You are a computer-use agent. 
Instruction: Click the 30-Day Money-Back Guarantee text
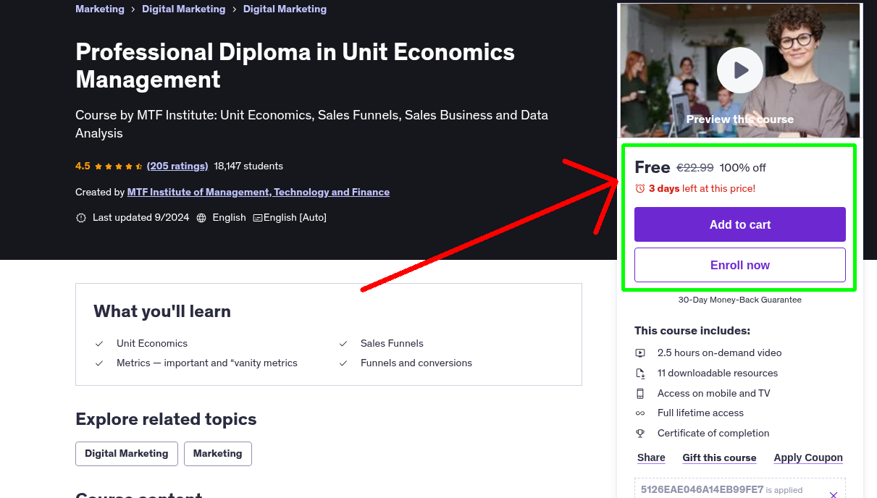(740, 300)
